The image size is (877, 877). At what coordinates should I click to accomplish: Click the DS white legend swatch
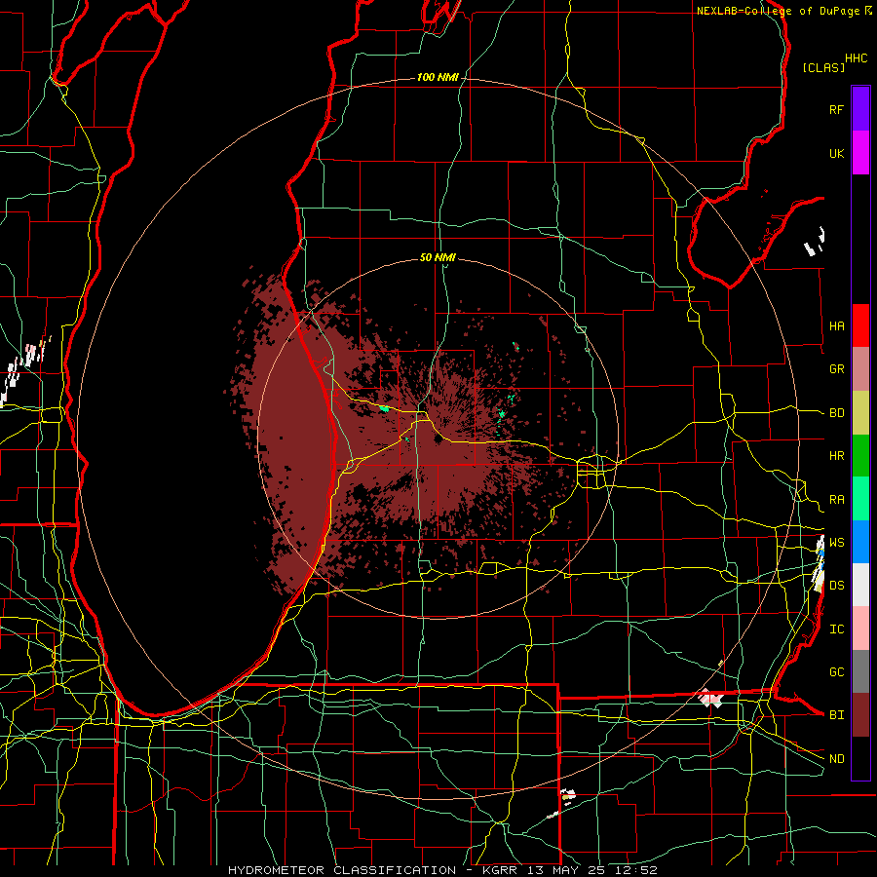(x=860, y=585)
